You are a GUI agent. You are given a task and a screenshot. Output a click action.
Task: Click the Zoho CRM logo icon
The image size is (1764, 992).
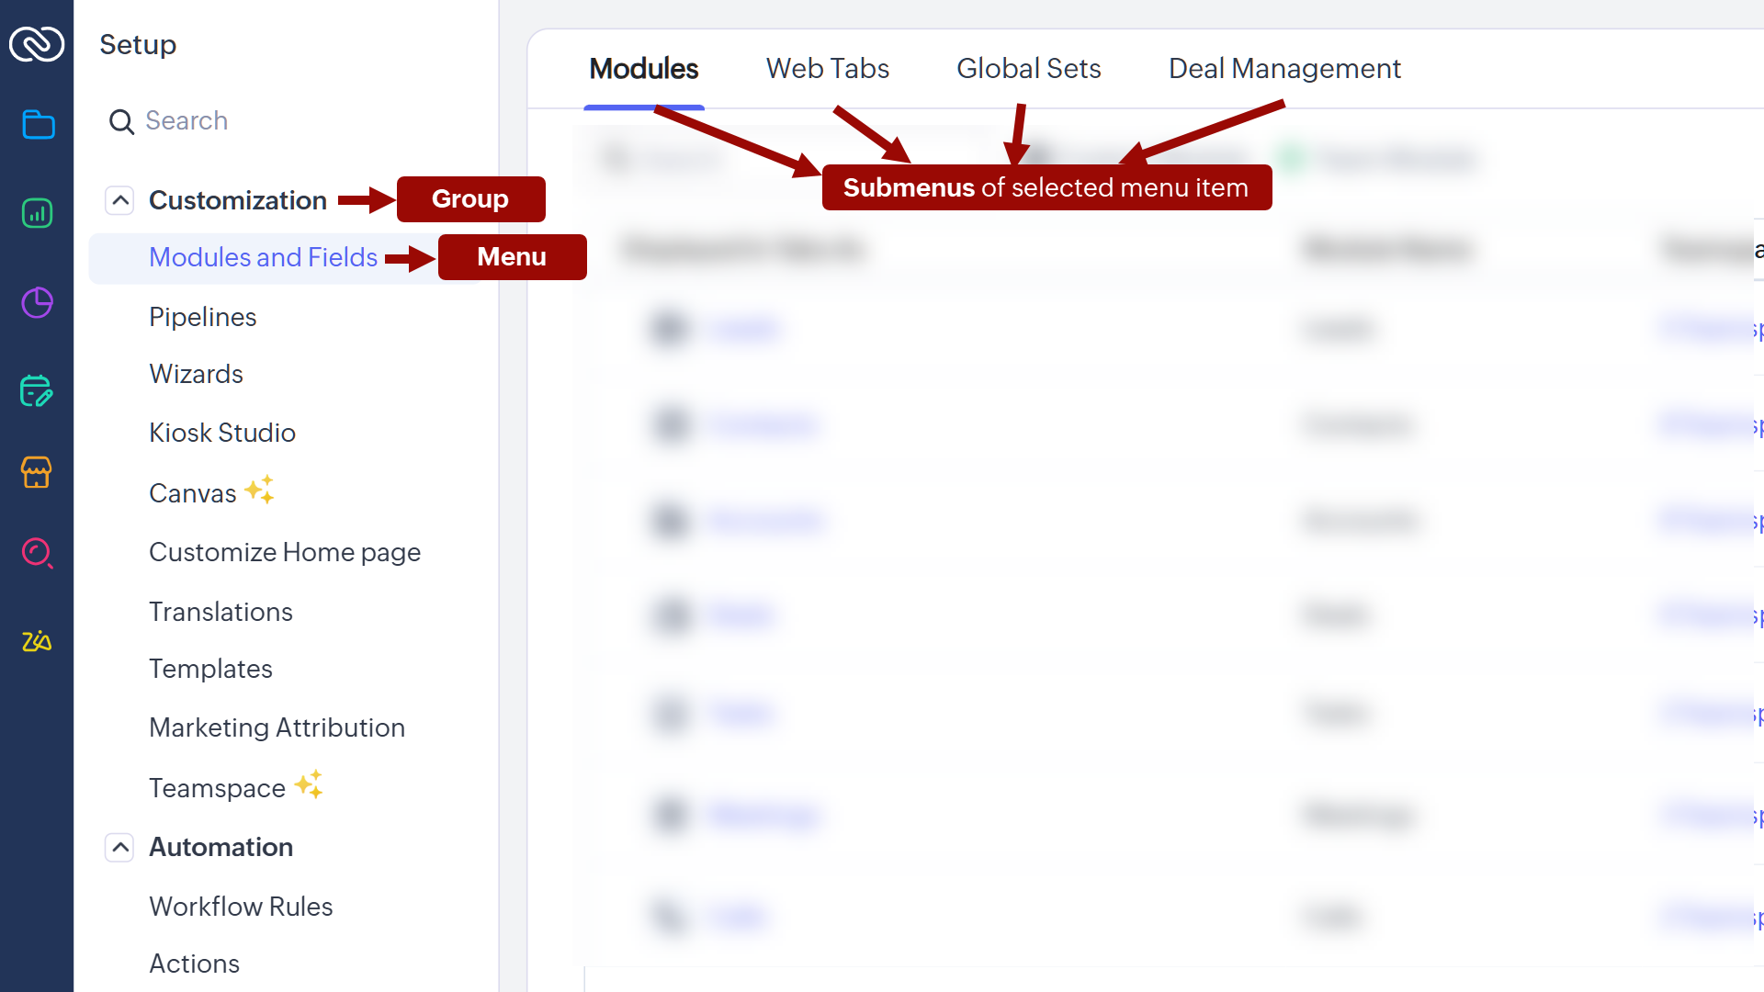pyautogui.click(x=37, y=43)
